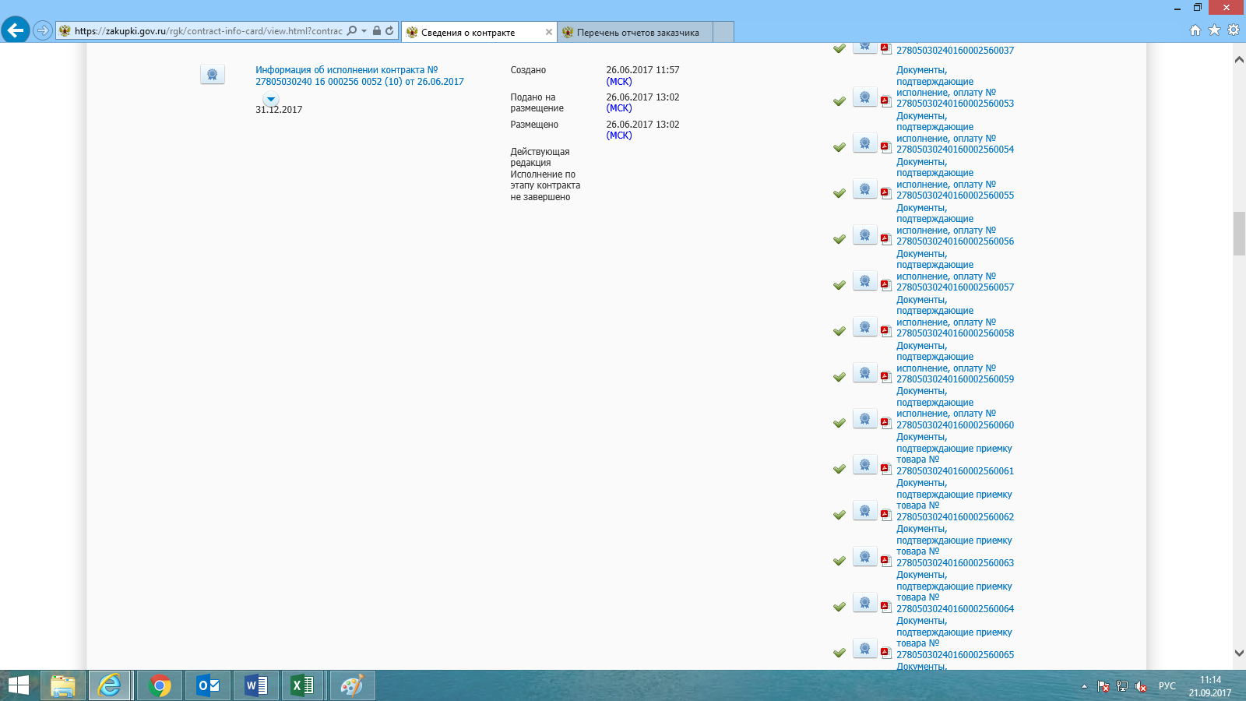Click the PDF icon for document 27805030240160002560063
Viewport: 1246px width, 701px height.
(885, 560)
